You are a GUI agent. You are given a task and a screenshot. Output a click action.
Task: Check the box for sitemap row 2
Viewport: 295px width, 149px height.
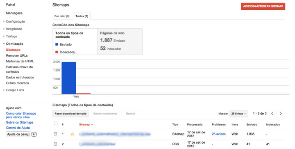55,144
